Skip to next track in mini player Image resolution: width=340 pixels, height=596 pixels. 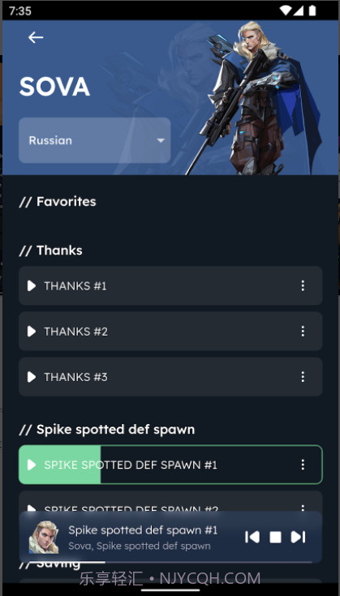(298, 537)
